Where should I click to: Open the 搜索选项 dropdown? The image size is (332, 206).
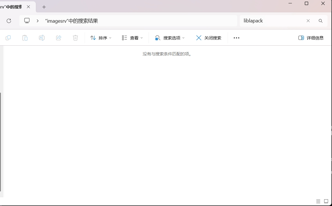coord(170,38)
